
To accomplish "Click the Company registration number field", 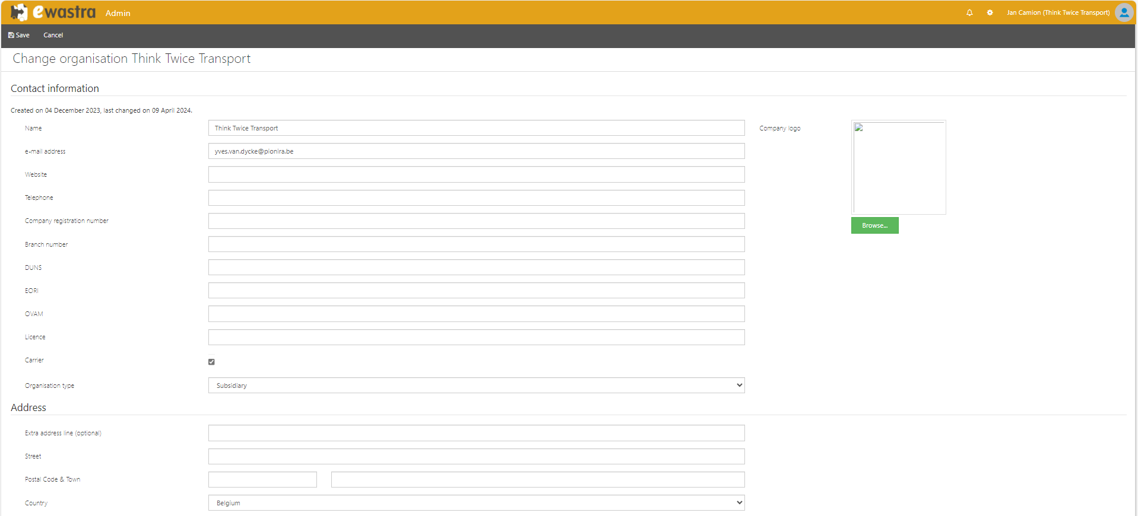I will pyautogui.click(x=476, y=221).
